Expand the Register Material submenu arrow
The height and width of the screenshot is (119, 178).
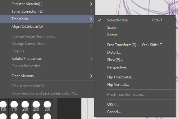[x=91, y=4]
